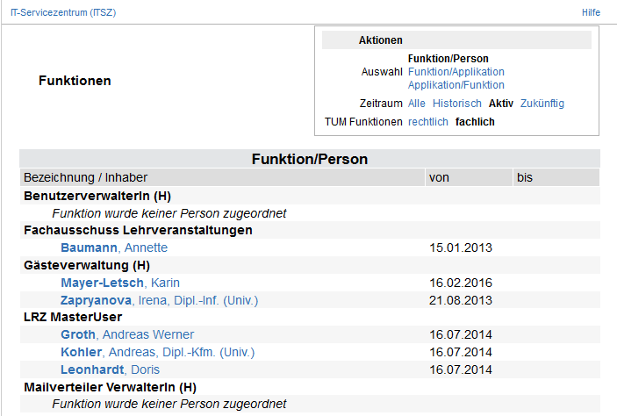
Task: Select the active Funktion/Person option
Action: point(448,59)
